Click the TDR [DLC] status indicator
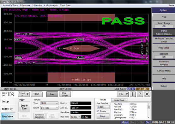Screen dimensions: 175x124 142,89
